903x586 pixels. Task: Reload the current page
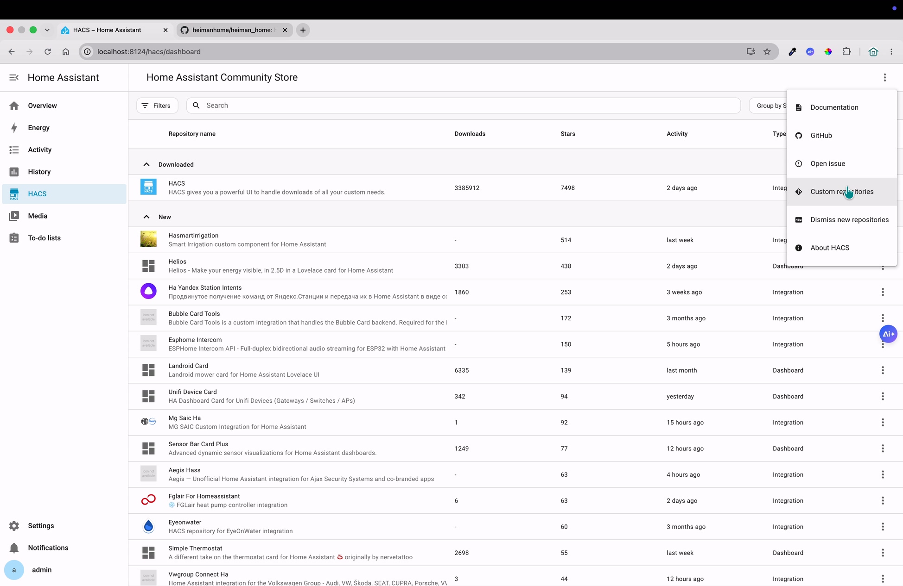point(48,52)
